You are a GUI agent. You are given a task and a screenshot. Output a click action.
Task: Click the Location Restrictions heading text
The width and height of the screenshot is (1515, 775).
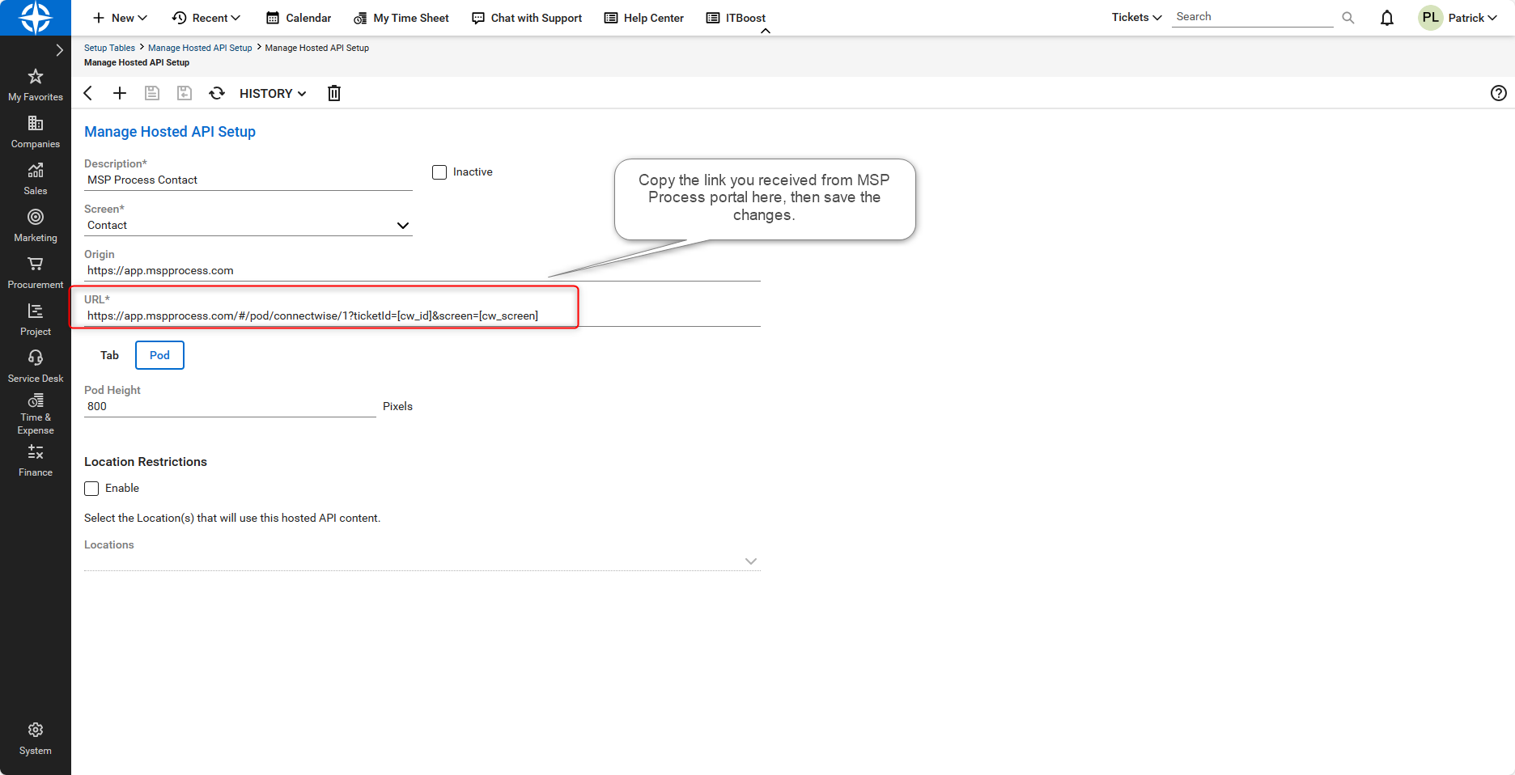point(146,462)
